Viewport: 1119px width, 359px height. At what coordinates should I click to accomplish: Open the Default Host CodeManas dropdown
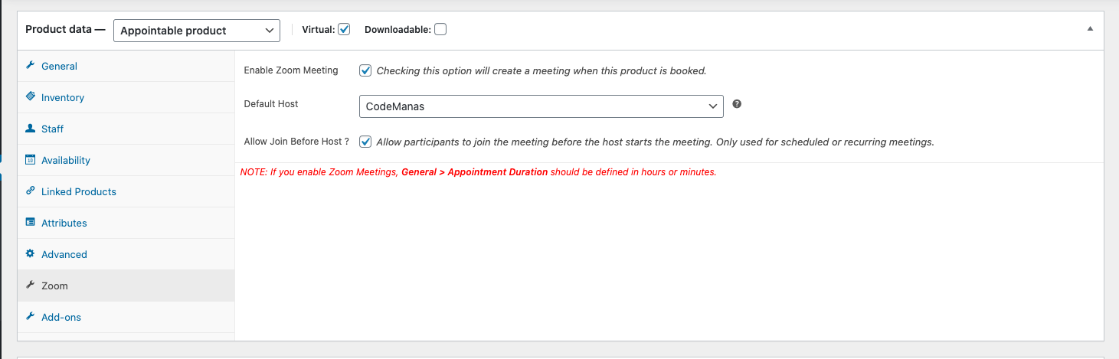(542, 106)
